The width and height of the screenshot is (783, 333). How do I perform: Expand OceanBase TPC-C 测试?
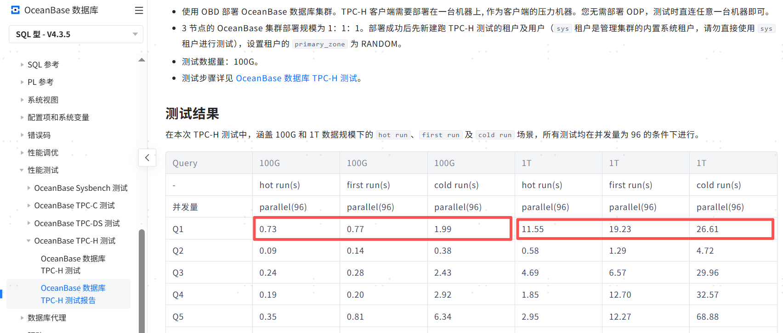coord(74,205)
